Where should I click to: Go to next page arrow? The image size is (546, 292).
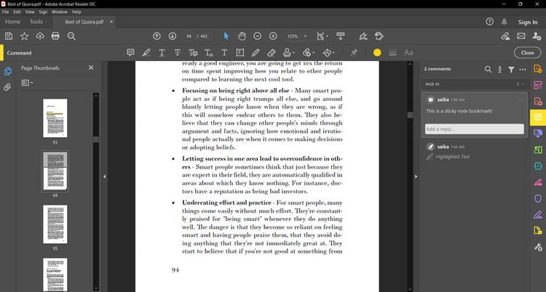click(173, 36)
